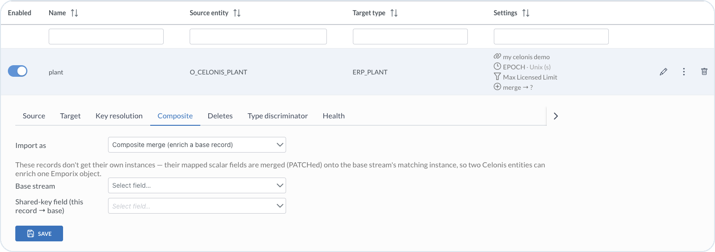Viewport: 715px width, 252px height.
Task: Click the my celonis demo setting text
Action: click(x=526, y=57)
